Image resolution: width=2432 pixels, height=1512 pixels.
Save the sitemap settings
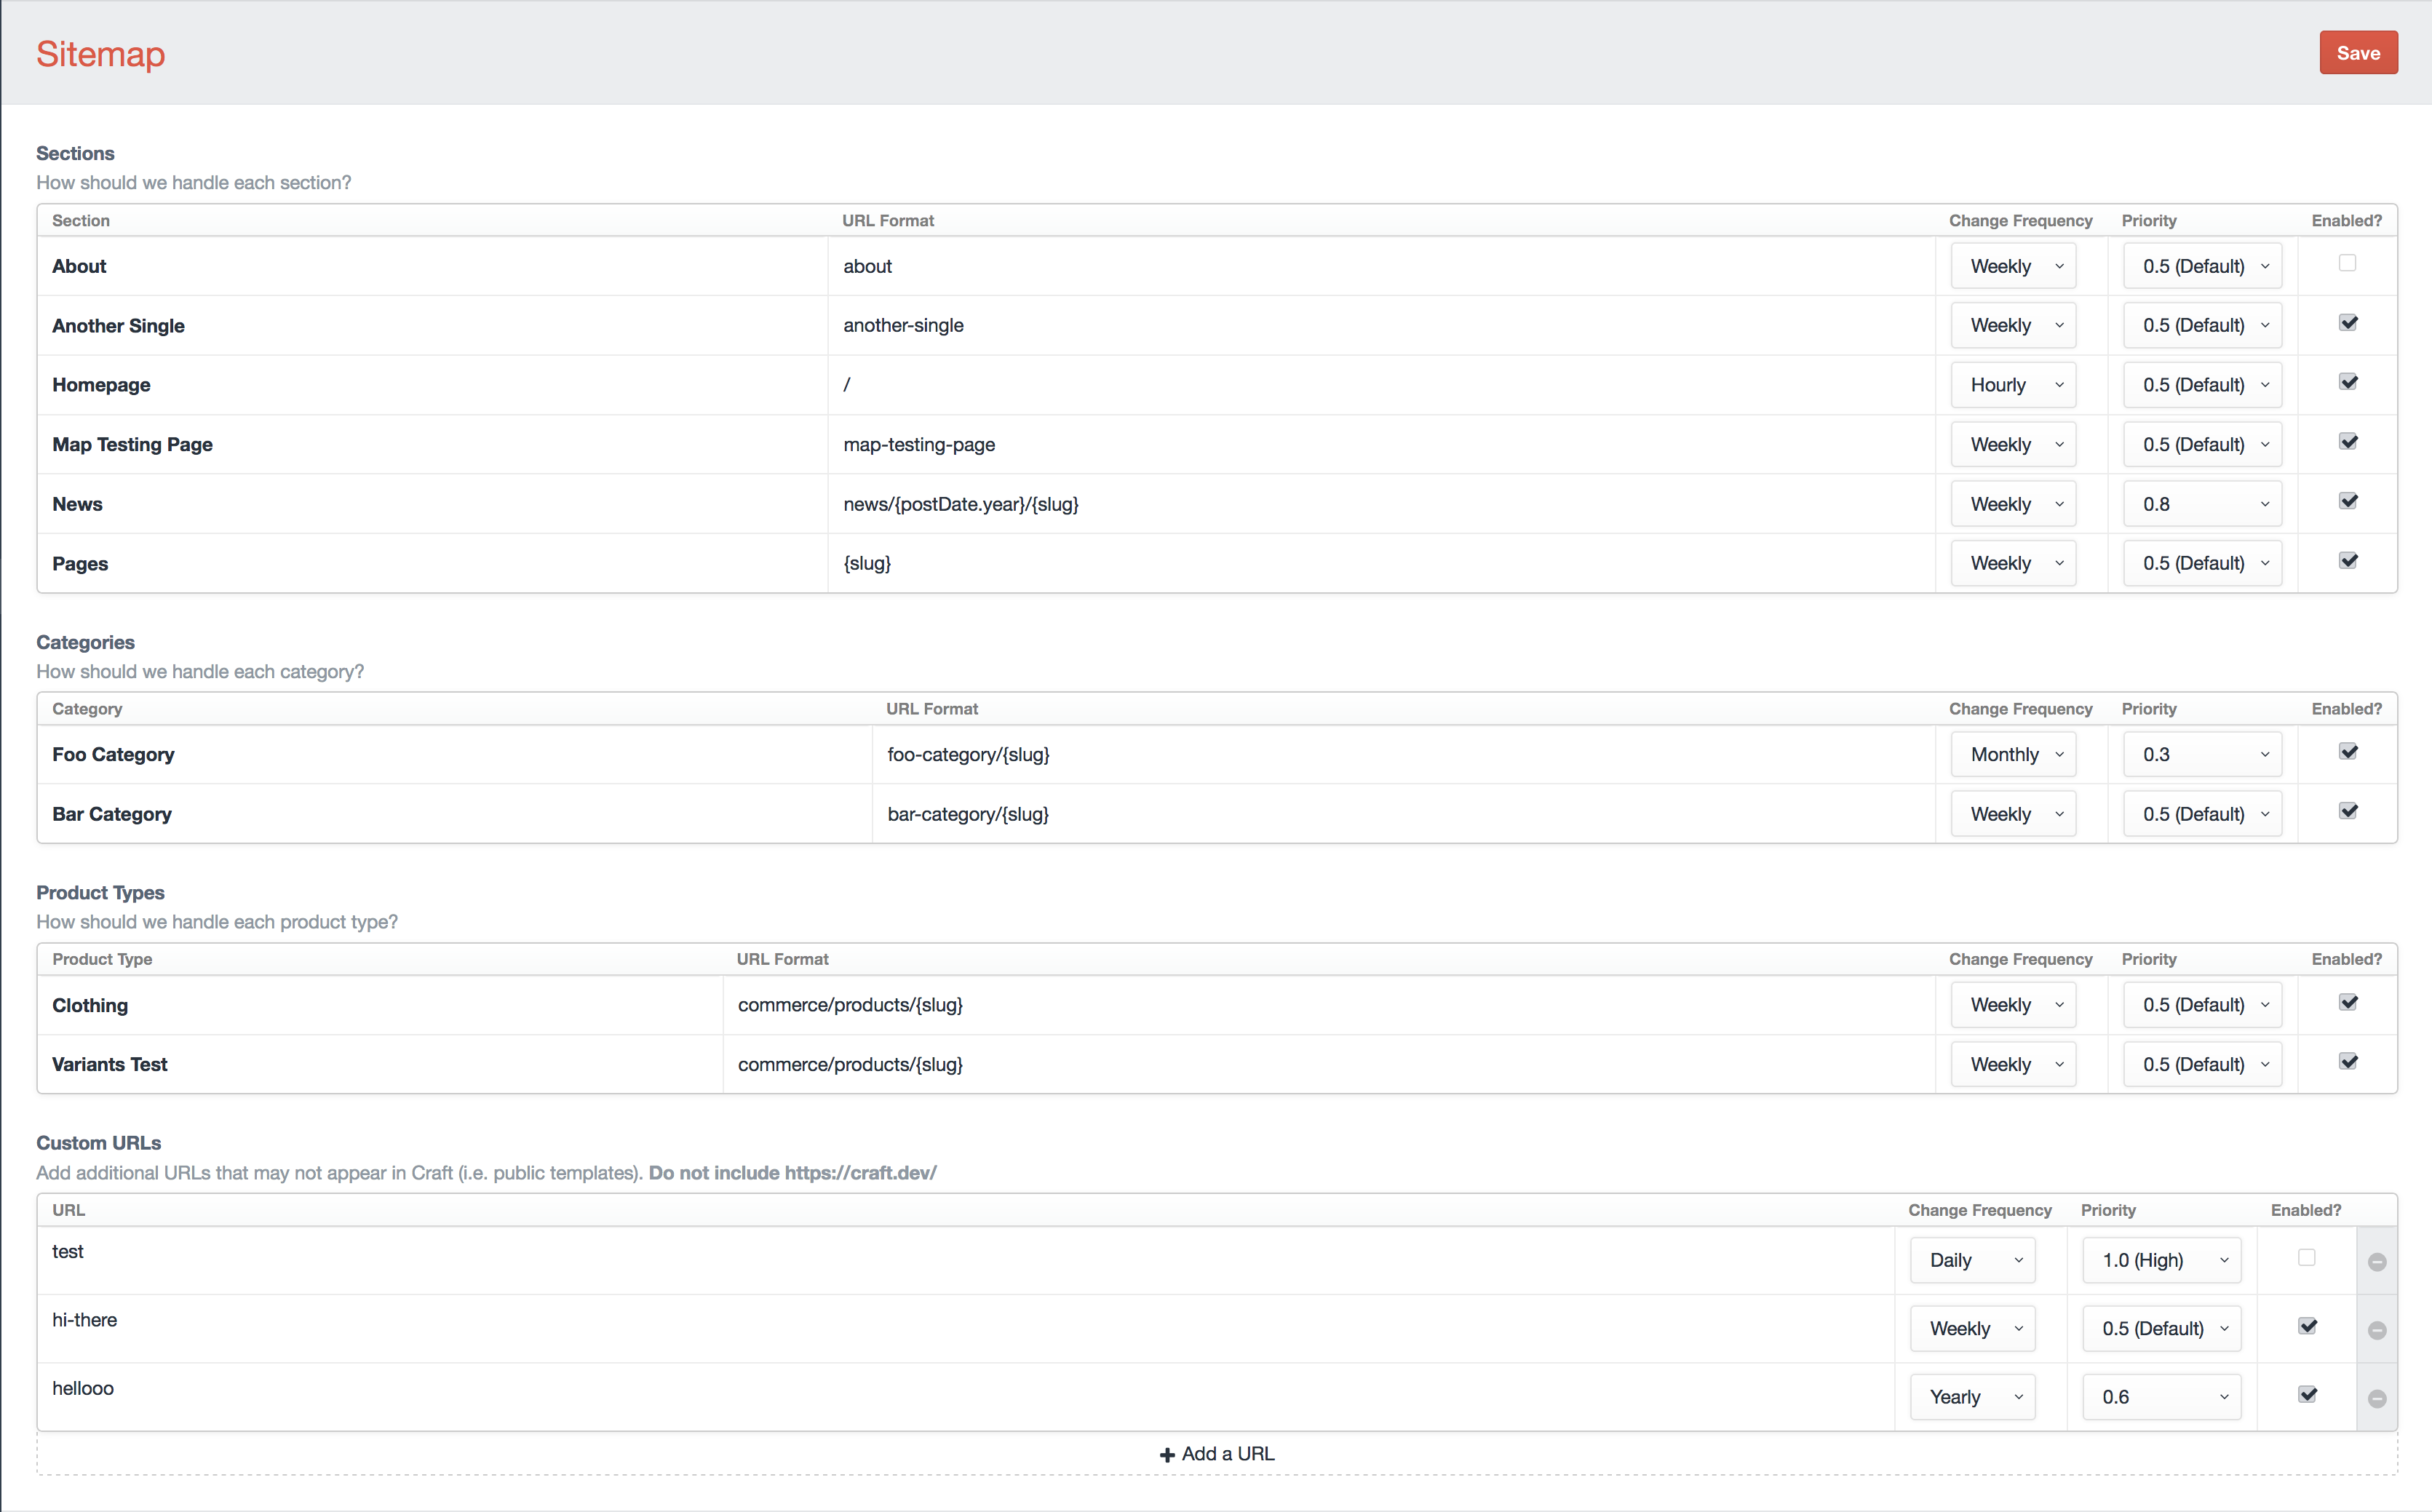[2357, 53]
